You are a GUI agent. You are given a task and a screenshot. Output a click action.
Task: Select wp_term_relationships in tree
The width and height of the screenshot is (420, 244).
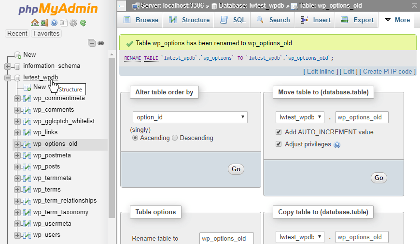coord(65,201)
